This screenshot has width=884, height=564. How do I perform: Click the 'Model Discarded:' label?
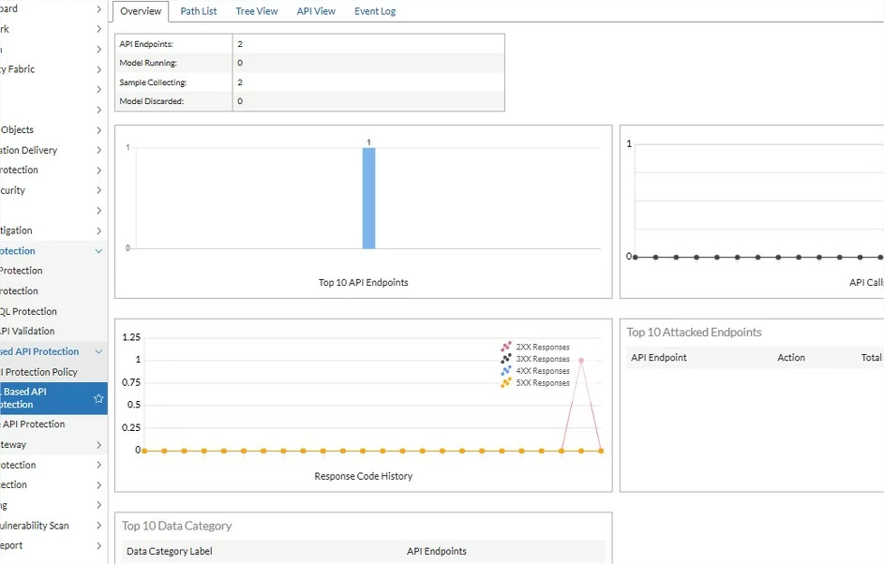(152, 101)
